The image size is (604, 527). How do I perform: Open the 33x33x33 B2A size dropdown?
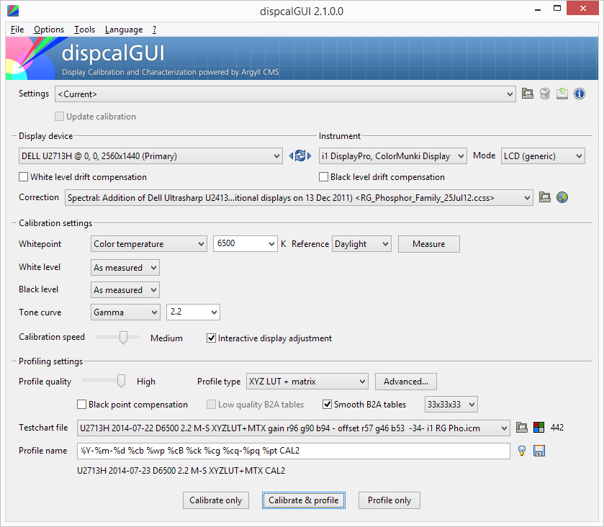(451, 405)
